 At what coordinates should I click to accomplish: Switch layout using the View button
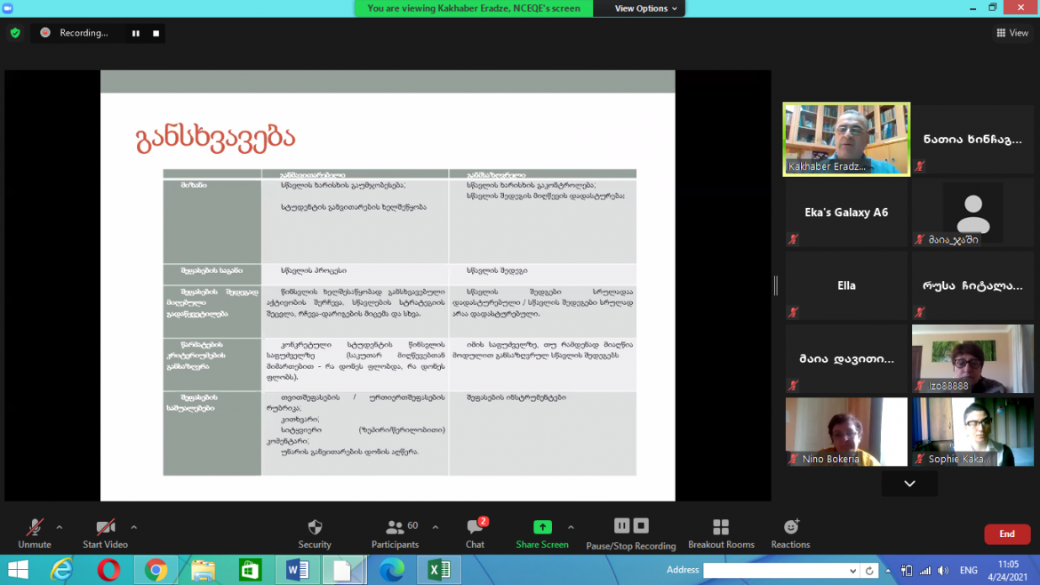click(x=1012, y=33)
